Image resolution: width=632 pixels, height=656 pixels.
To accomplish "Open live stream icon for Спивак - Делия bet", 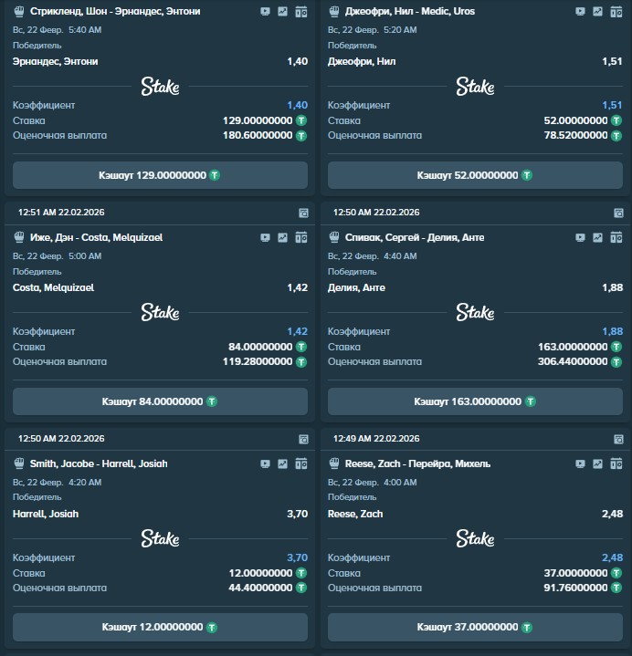I will (580, 238).
